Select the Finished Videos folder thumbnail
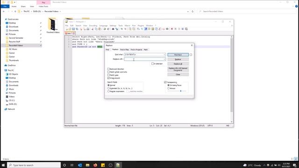Image resolution: width=299 pixels, height=168 pixels. click(x=53, y=26)
